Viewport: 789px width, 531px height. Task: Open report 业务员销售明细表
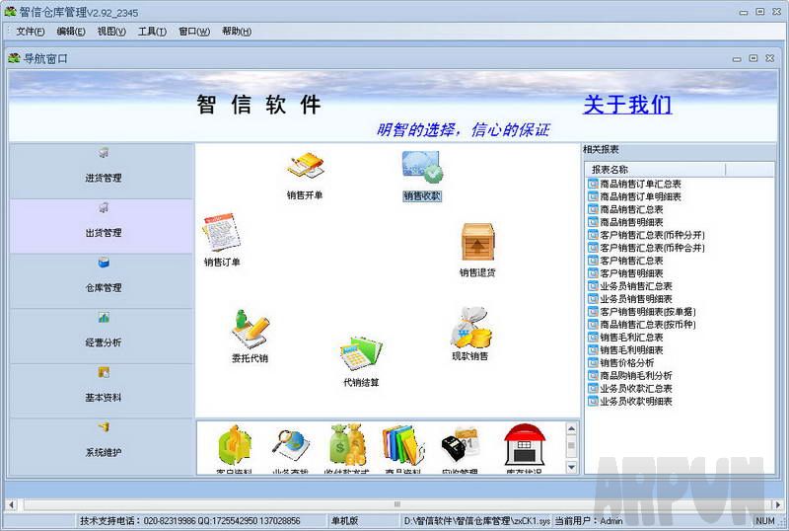tap(630, 299)
